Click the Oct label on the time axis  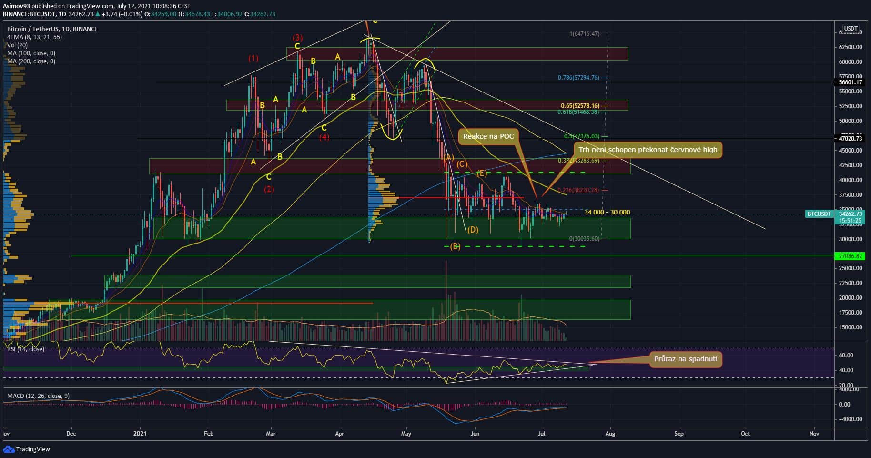(x=745, y=434)
